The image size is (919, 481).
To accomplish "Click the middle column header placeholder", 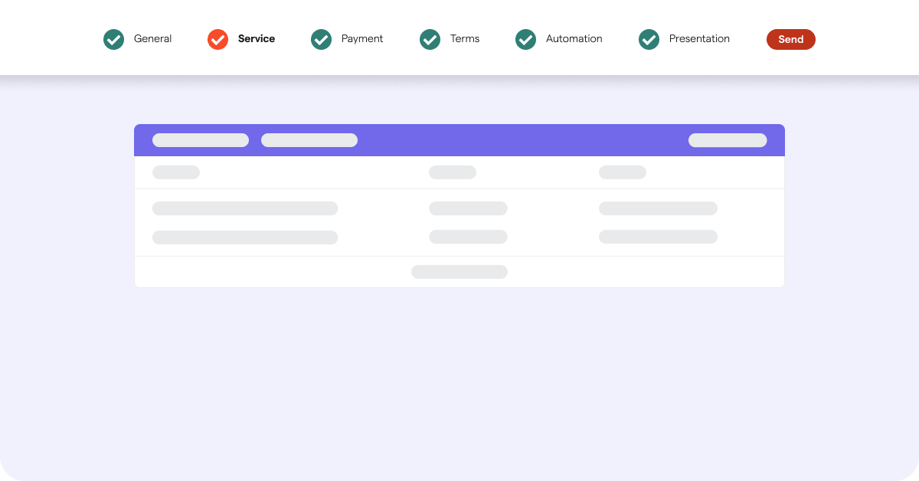I will point(452,172).
